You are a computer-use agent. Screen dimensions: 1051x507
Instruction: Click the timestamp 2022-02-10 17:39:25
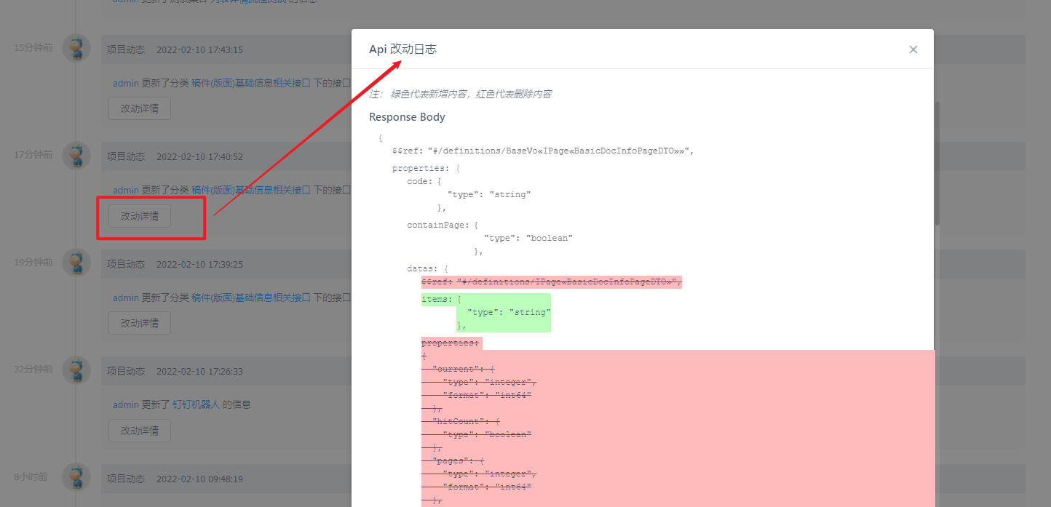[x=199, y=264]
